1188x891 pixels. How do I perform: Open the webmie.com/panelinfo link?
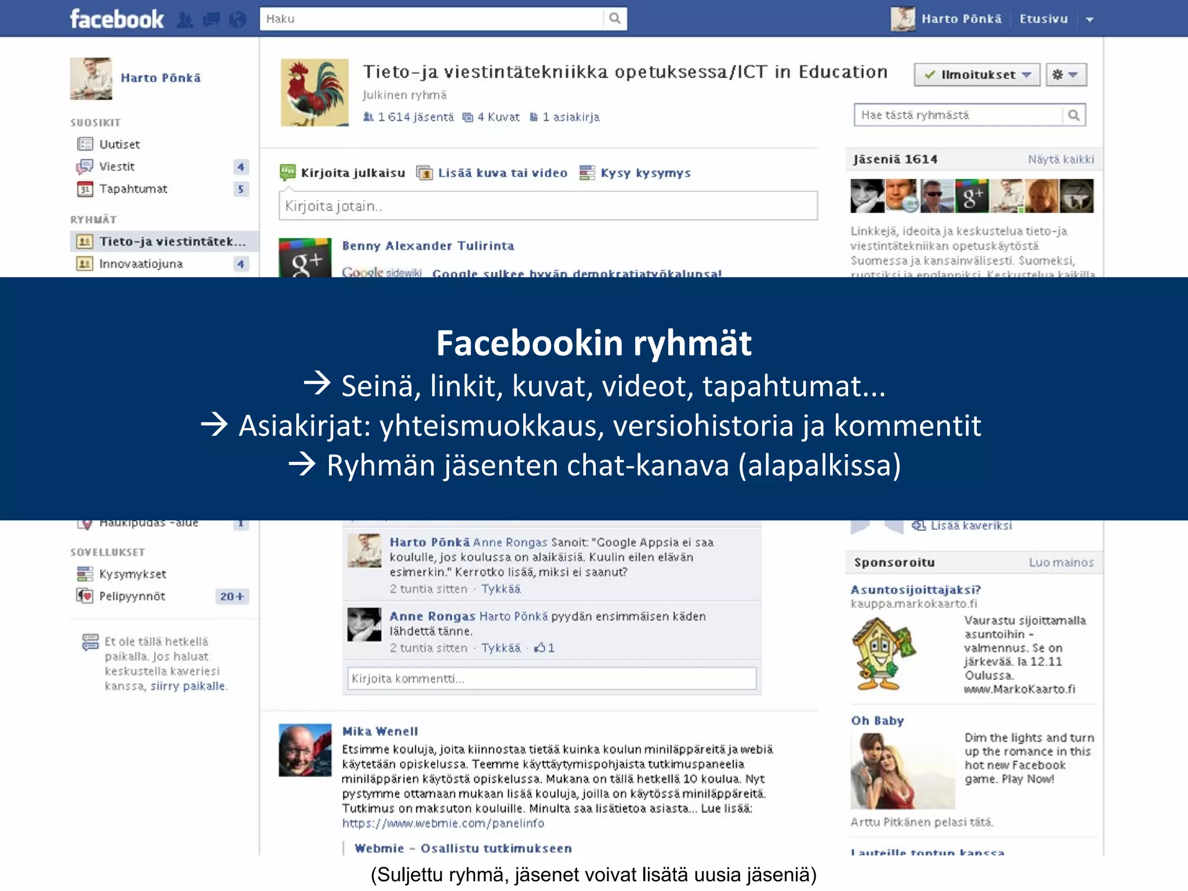tap(443, 824)
